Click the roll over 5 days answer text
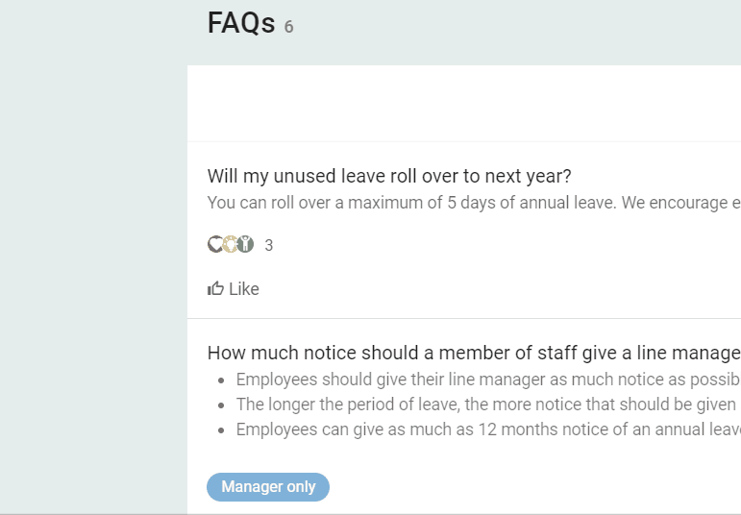The width and height of the screenshot is (741, 515). point(474,203)
